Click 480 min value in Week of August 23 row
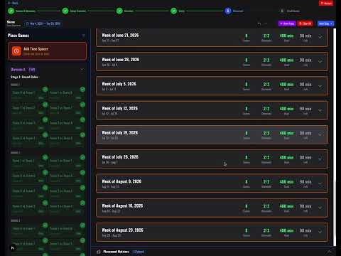Viewport: 341px width, 256px height. (286, 230)
